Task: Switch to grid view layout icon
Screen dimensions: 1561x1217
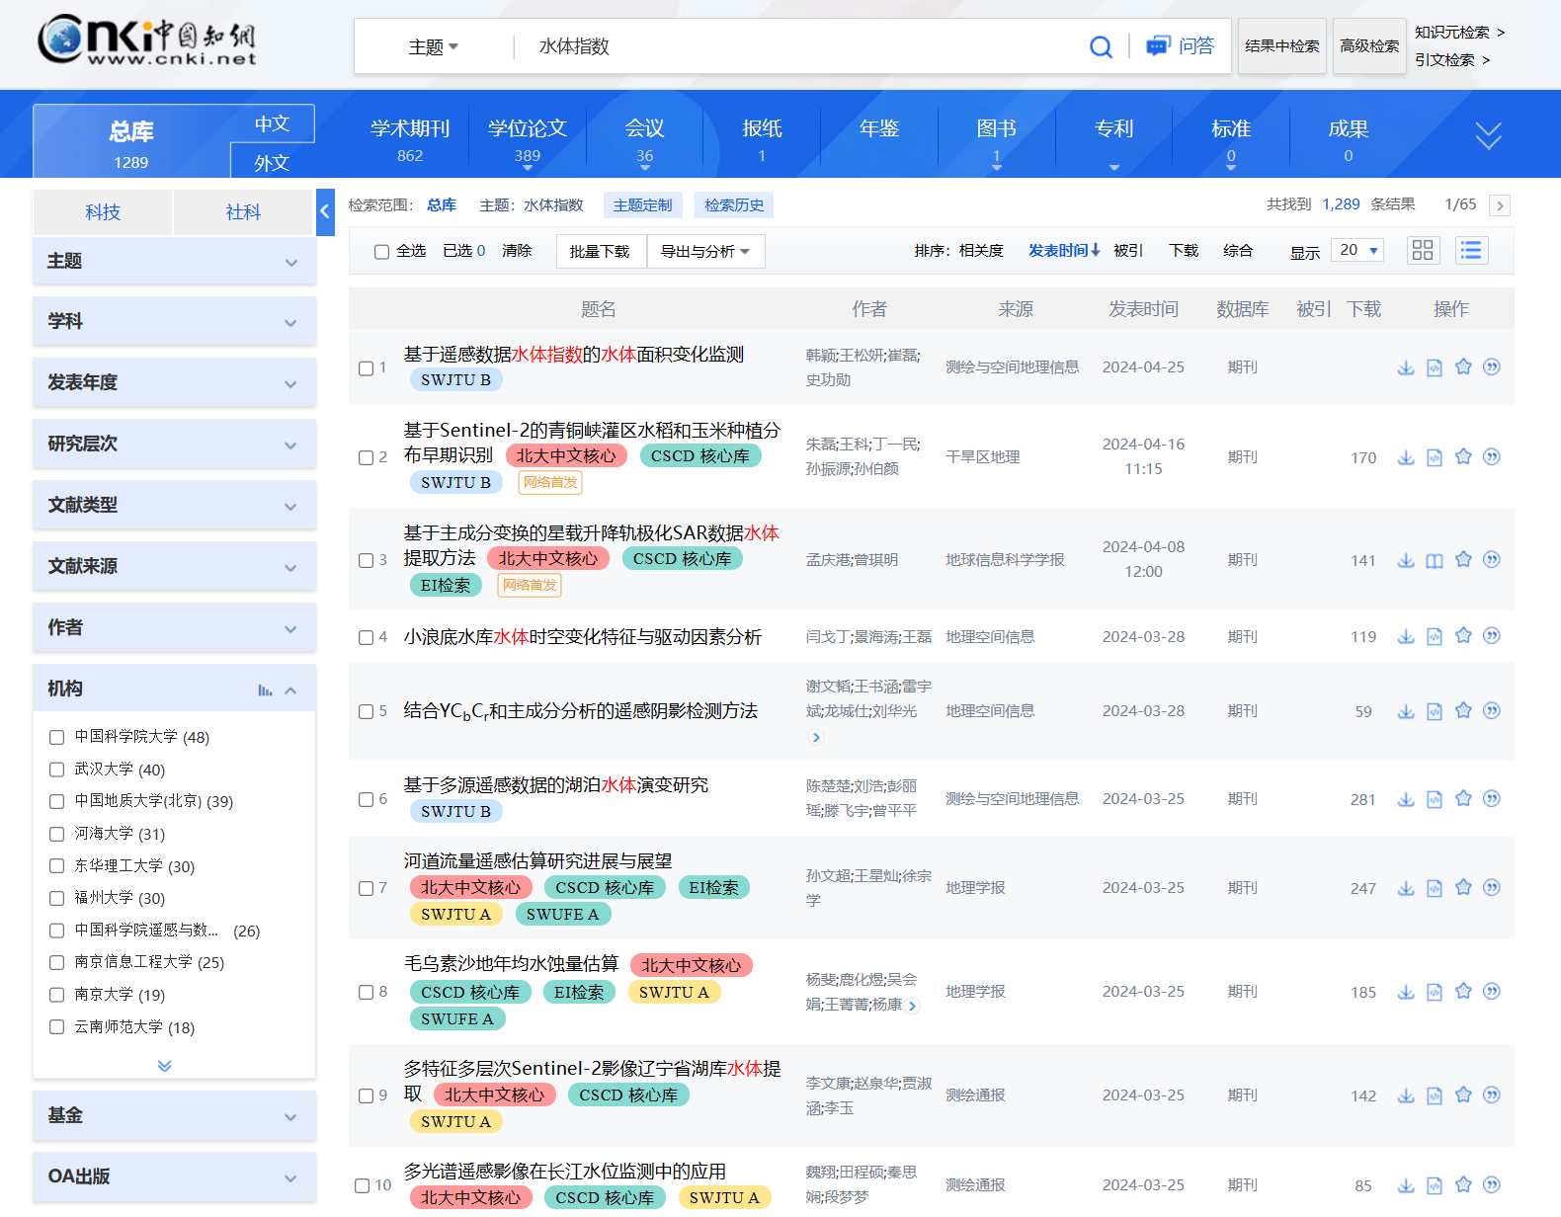Action: point(1423,250)
